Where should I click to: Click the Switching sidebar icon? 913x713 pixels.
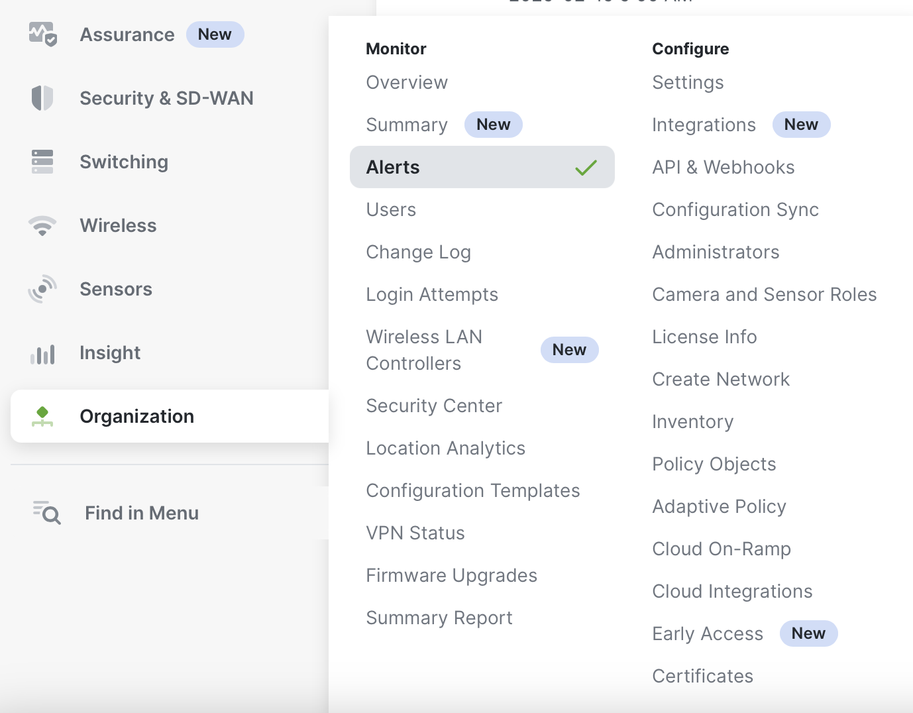[42, 161]
